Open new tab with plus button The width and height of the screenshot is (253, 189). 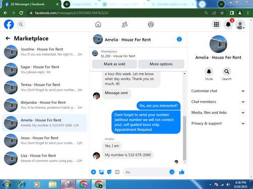(x=67, y=4)
